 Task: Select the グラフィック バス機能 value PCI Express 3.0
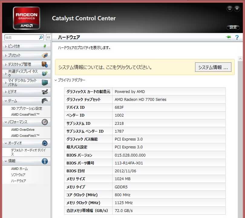pos(129,139)
